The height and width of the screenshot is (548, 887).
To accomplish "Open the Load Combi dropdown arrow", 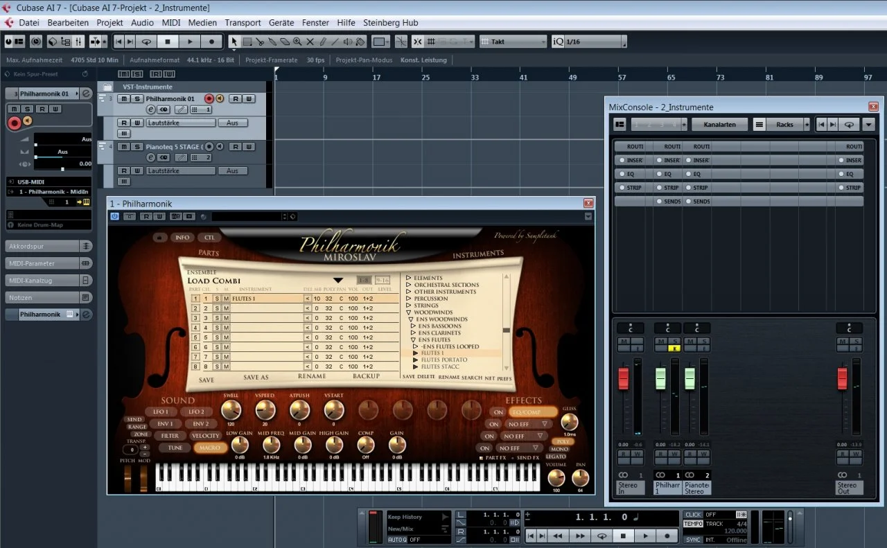I will (338, 281).
